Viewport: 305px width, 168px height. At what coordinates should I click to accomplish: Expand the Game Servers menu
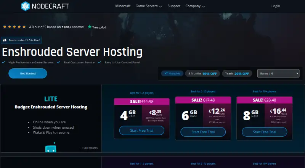149,6
